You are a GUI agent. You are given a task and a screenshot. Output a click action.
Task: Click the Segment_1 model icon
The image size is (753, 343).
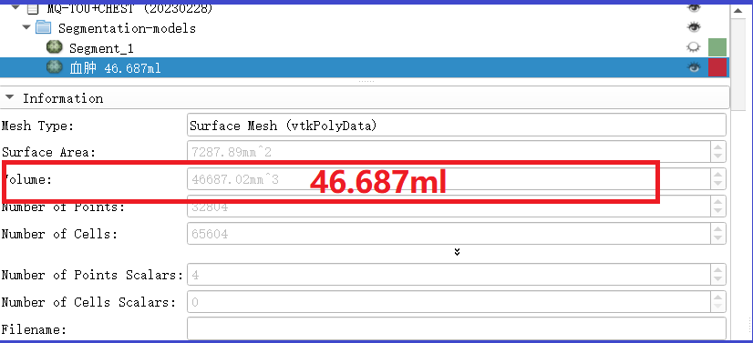[55, 47]
